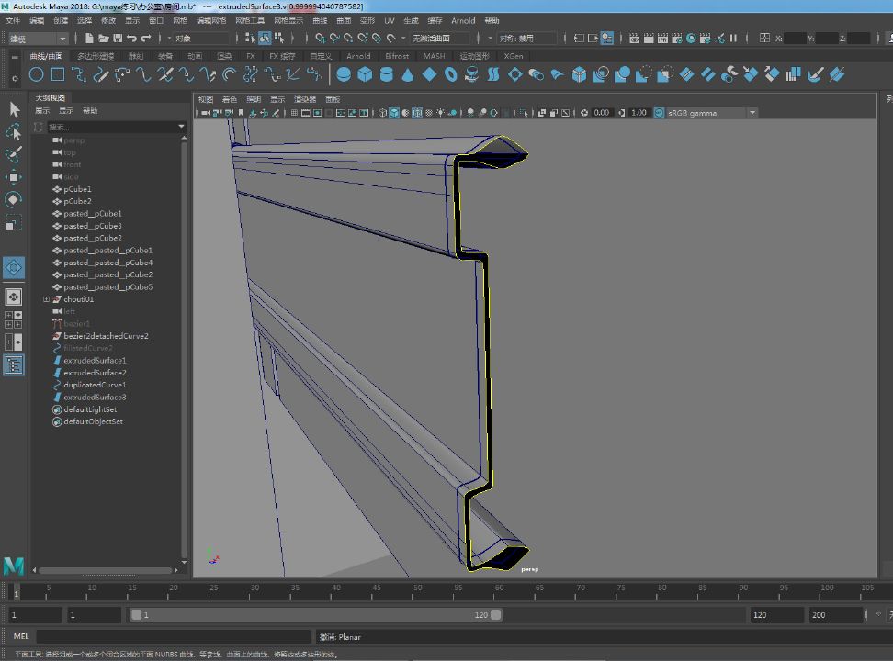Click the range slider right handle at 120
This screenshot has height=661, width=893.
[496, 615]
